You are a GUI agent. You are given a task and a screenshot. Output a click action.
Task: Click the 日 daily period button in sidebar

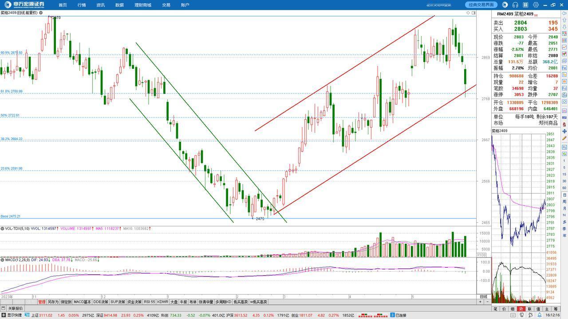[564, 195]
